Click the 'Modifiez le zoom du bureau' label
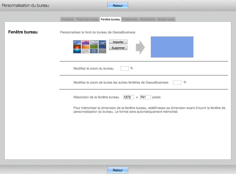The width and height of the screenshot is (236, 174). (x=94, y=69)
